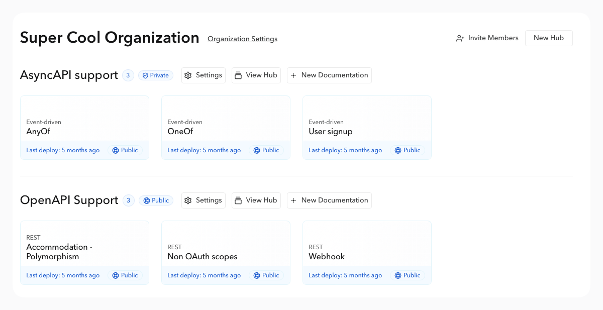Viewport: 603px width, 310px height.
Task: Click the Public badge on Webhook card
Action: [x=407, y=275]
